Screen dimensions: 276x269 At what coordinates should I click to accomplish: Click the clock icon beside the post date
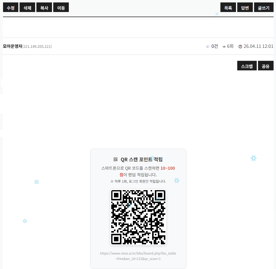click(240, 47)
